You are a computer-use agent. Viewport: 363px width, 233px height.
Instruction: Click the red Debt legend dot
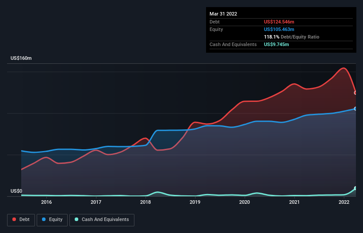pos(14,219)
